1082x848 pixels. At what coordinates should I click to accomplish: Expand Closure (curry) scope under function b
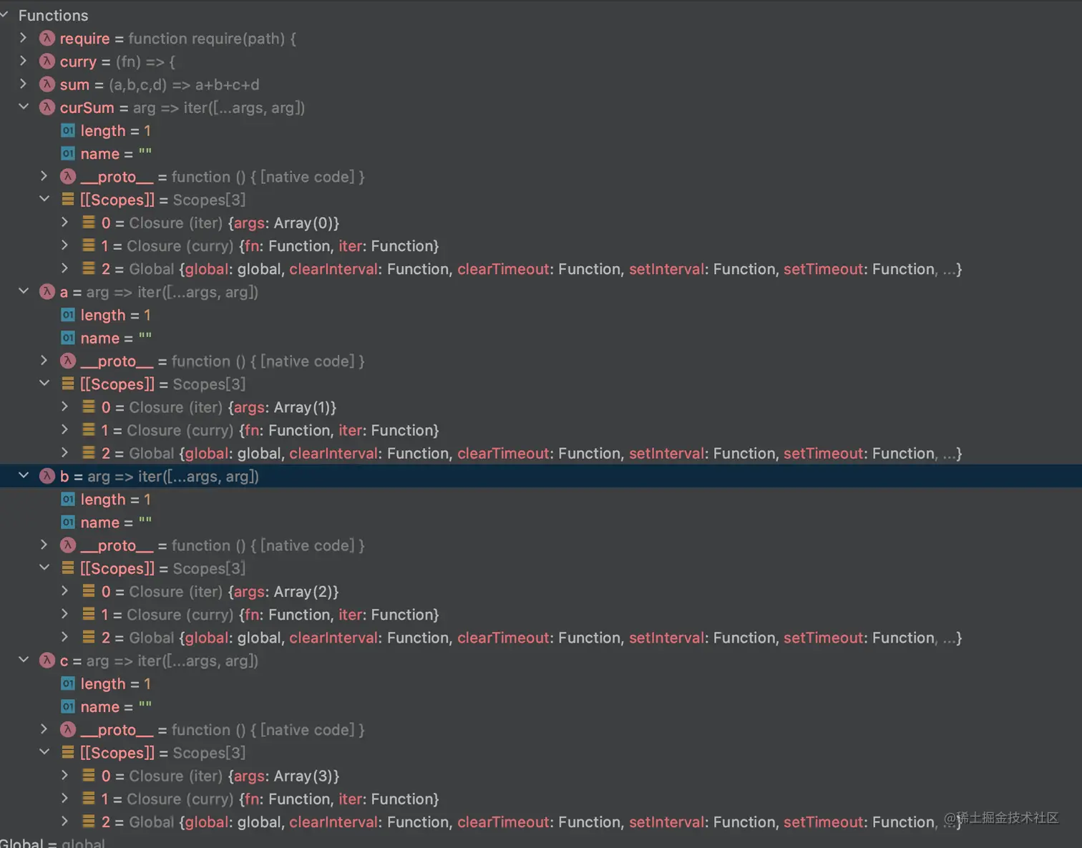pyautogui.click(x=65, y=614)
